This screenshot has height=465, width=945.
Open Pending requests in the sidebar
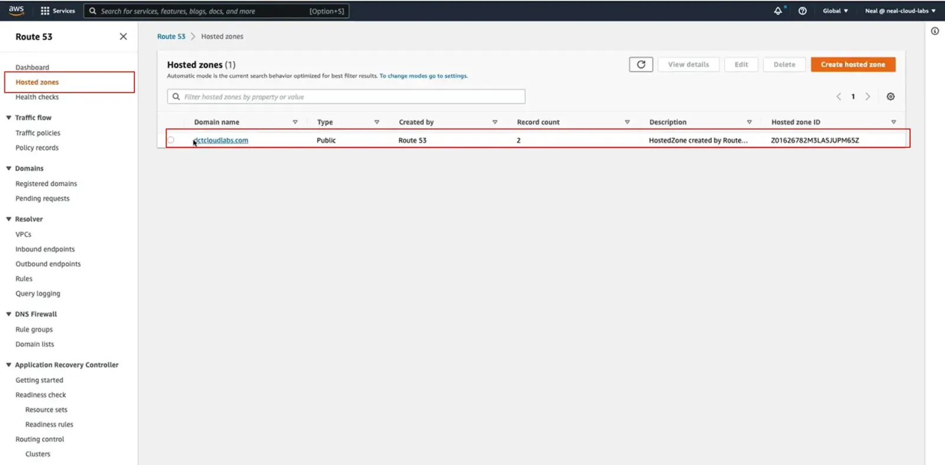43,199
